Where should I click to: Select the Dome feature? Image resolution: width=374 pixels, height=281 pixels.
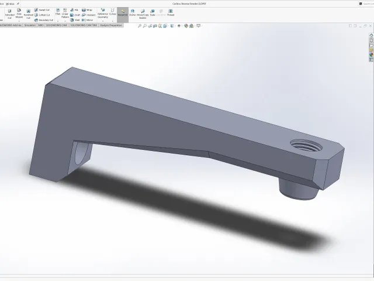[133, 13]
